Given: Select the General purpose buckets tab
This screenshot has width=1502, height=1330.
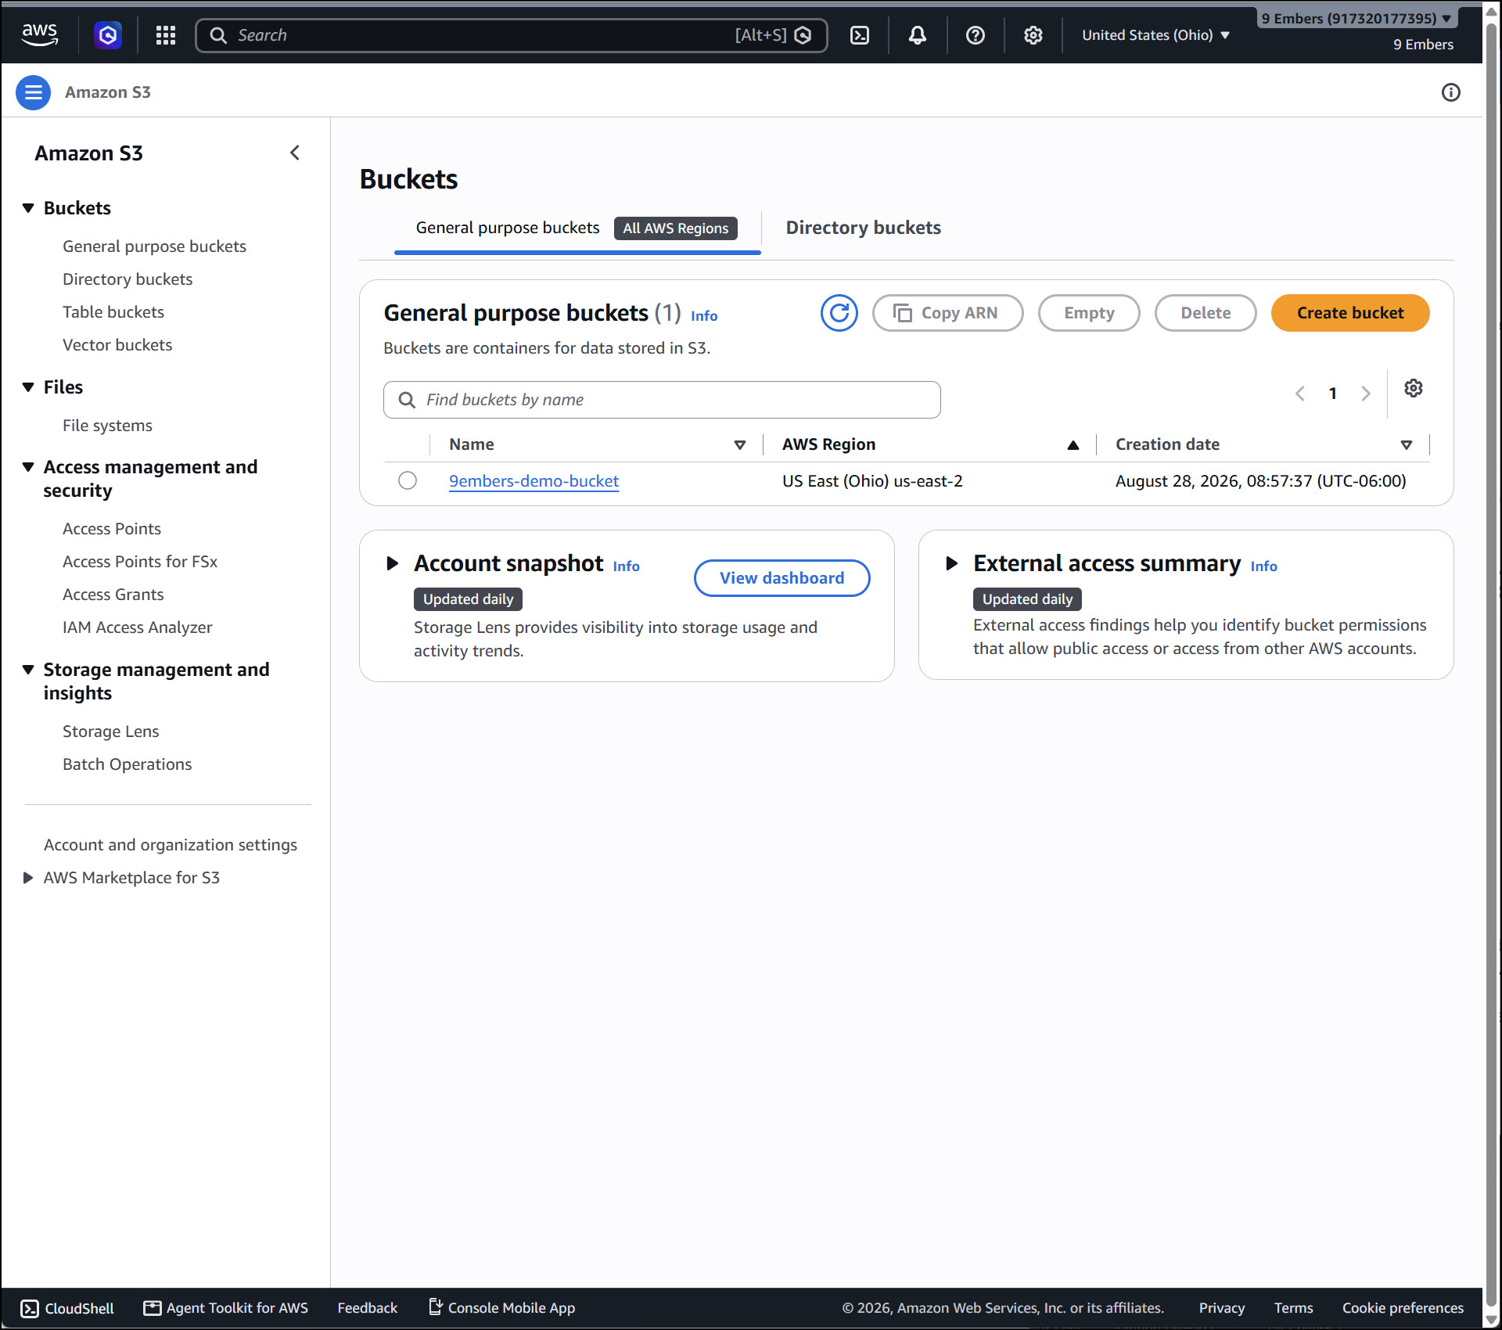Looking at the screenshot, I should [x=577, y=228].
